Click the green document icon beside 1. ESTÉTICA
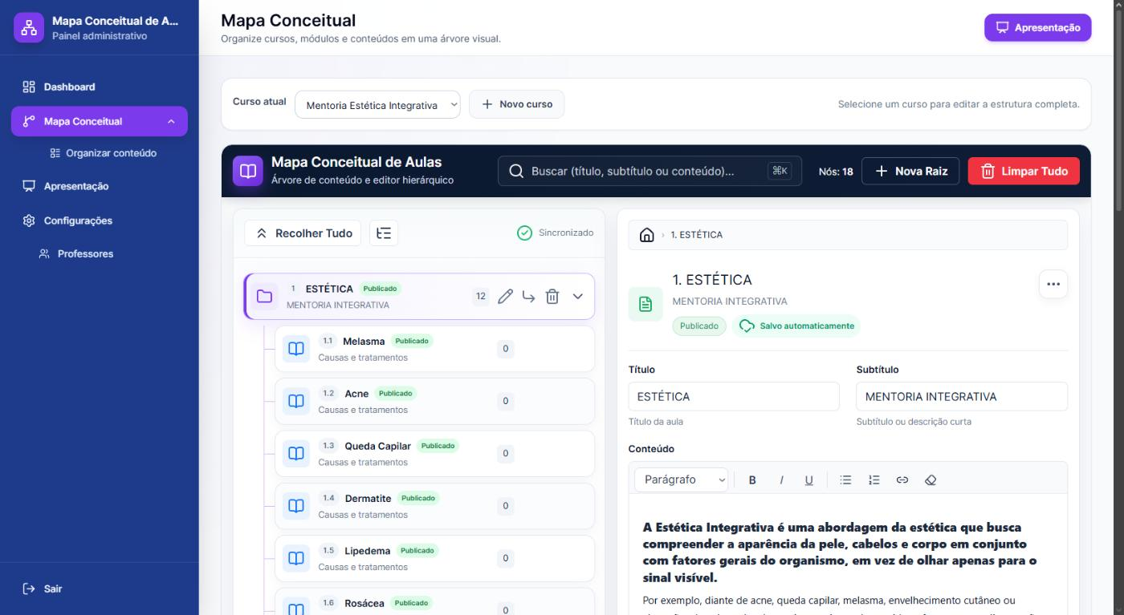 tap(645, 304)
